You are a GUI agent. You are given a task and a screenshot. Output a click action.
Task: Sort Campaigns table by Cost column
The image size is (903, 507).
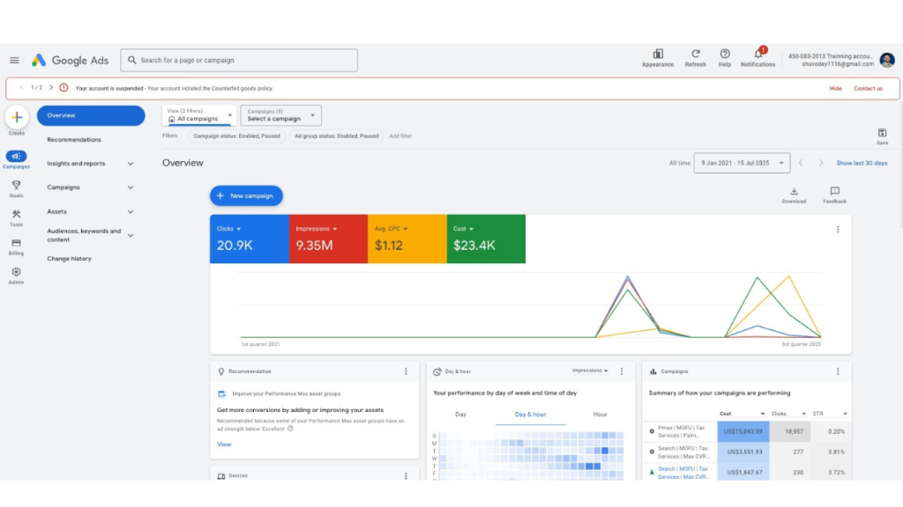point(742,414)
